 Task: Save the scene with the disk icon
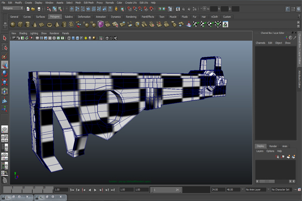point(39,9)
